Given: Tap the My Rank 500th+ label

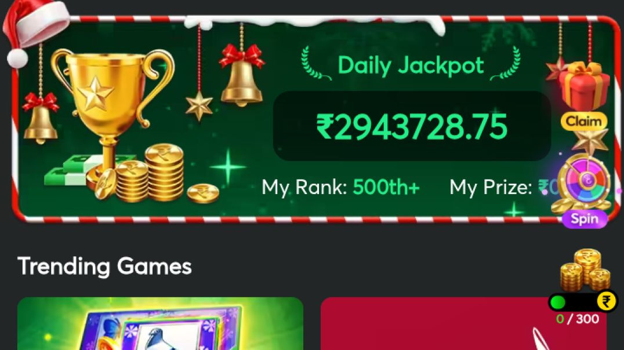Looking at the screenshot, I should tap(340, 187).
